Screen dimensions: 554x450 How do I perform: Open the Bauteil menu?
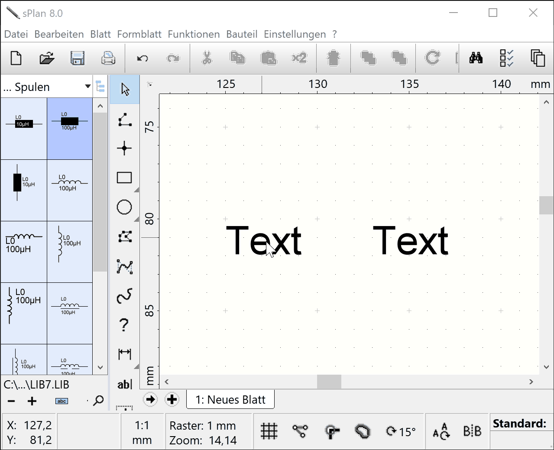coord(242,34)
